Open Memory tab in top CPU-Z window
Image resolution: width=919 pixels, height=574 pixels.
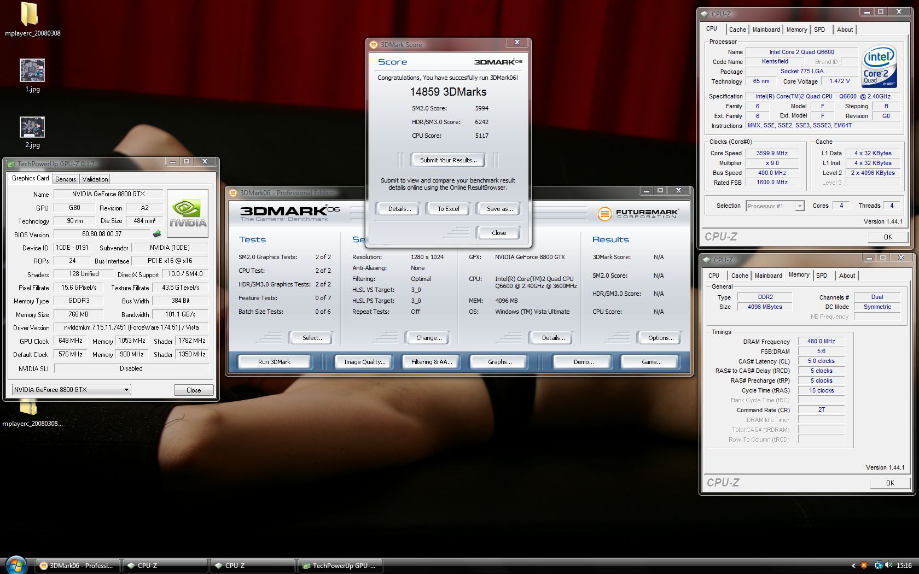796,30
